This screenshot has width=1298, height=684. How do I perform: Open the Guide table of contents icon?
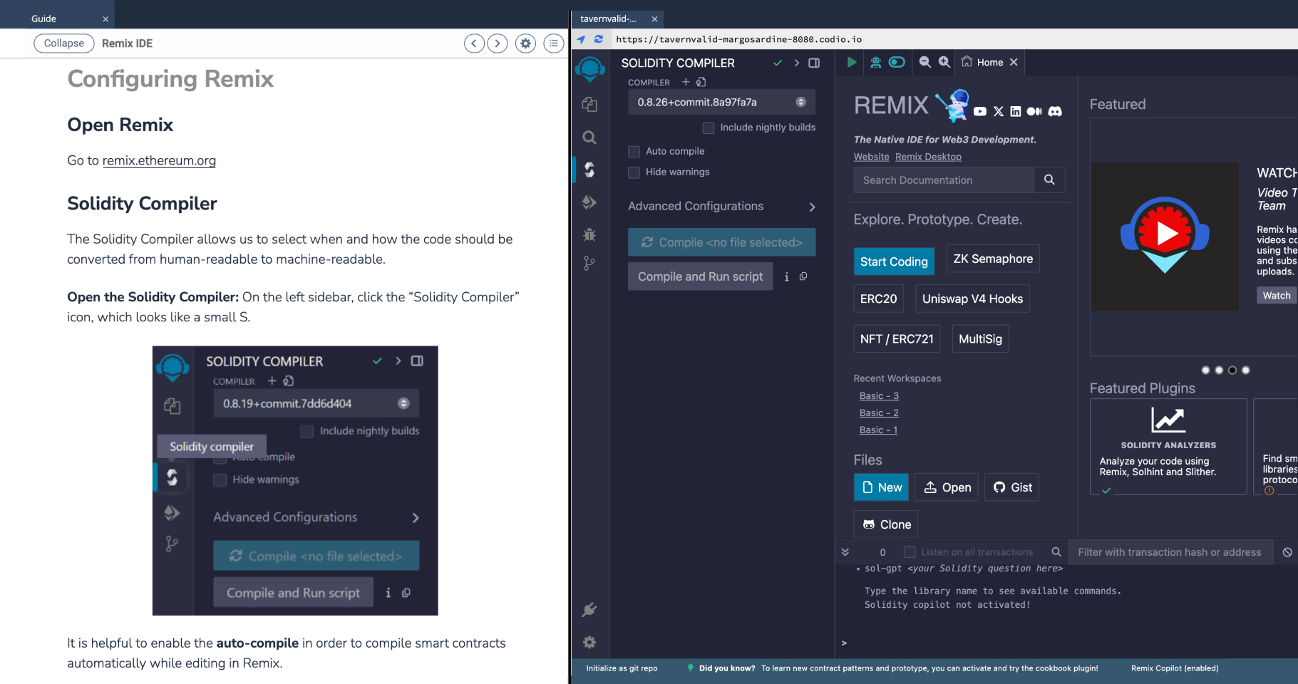554,43
